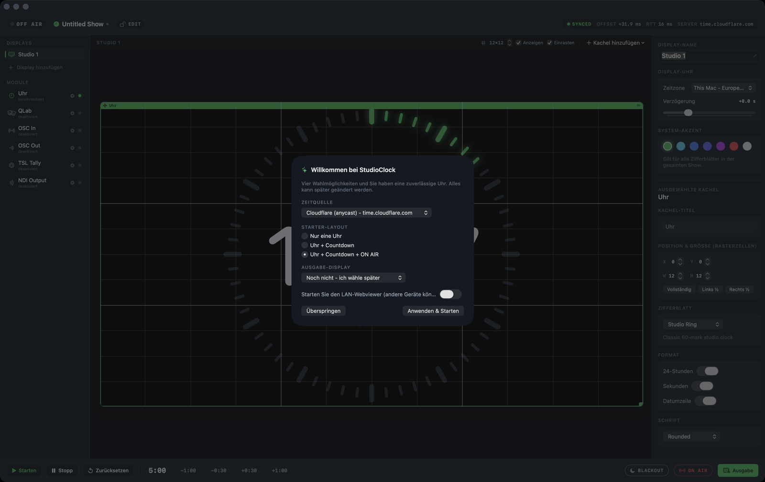Viewport: 765px width, 482px height.
Task: Click the green clock icon beside Untitled Show
Action: point(56,24)
